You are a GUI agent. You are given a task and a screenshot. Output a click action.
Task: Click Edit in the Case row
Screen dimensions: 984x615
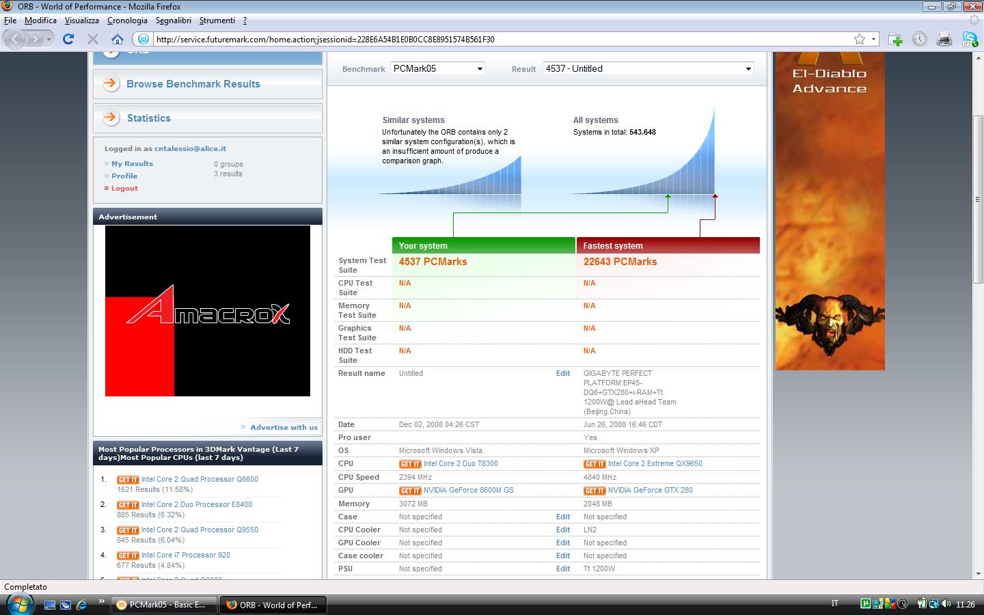point(563,517)
